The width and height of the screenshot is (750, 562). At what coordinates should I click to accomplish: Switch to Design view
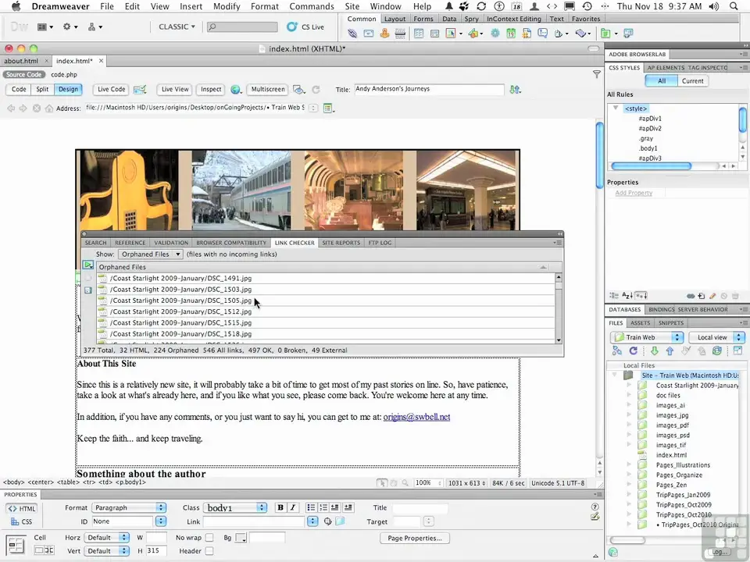coord(68,90)
